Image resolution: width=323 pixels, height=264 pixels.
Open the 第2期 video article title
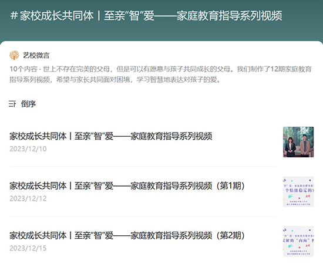127,235
